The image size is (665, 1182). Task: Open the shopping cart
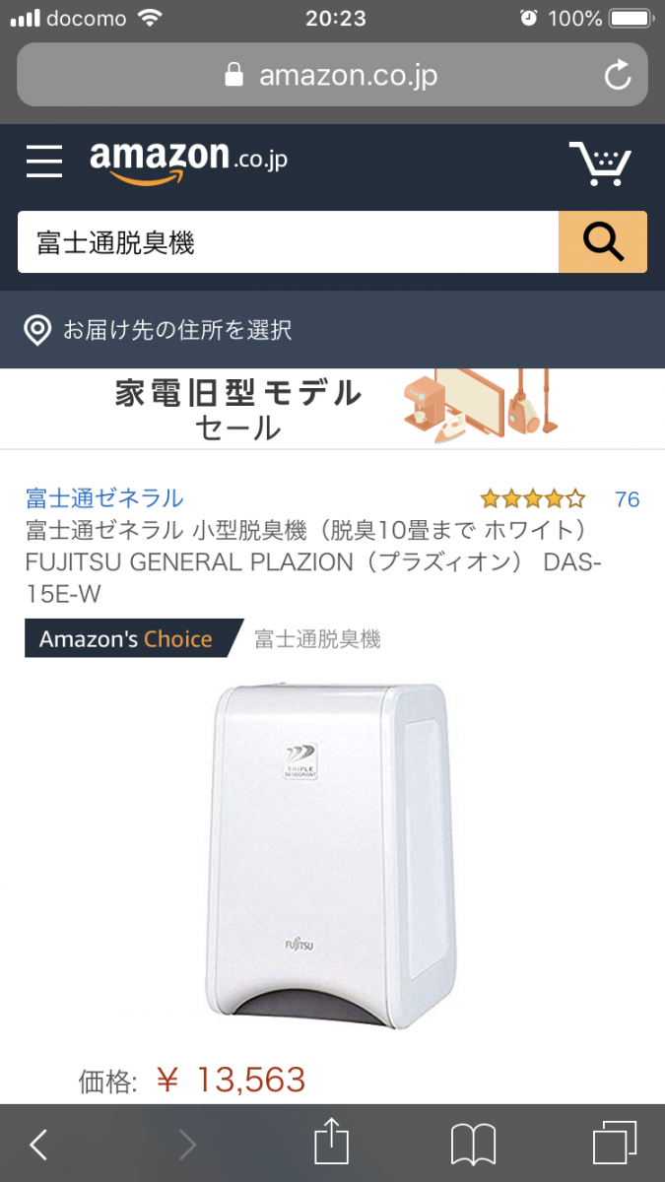pos(600,164)
